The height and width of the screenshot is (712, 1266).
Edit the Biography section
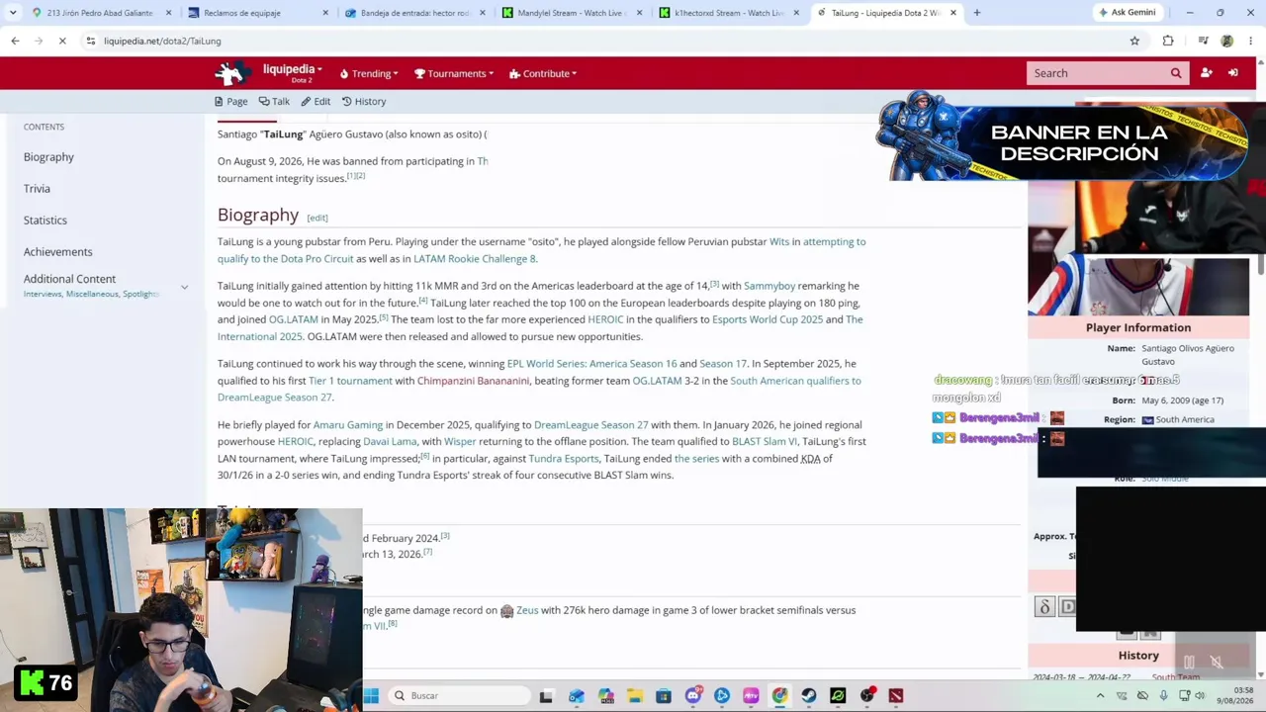[x=317, y=218]
